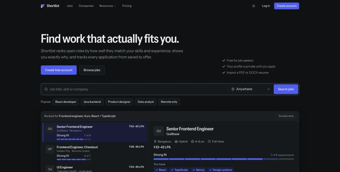340x172 pixels.
Task: Click the QU avatar in the job list
Action: (x=50, y=129)
